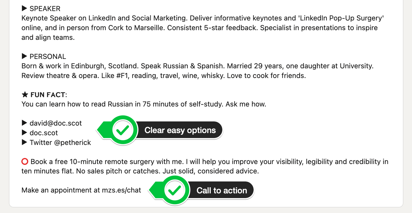Click the PERSONAL section heading

pyautogui.click(x=48, y=57)
